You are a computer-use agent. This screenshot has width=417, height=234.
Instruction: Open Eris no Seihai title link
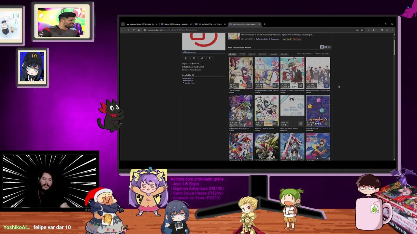click(x=234, y=90)
